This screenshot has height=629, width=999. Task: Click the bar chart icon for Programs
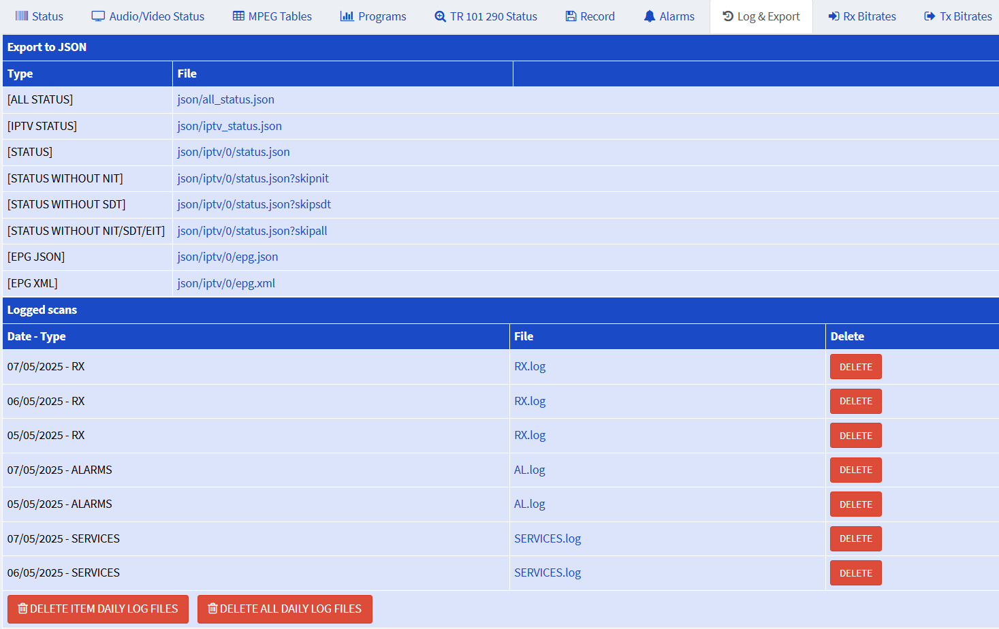pyautogui.click(x=347, y=16)
